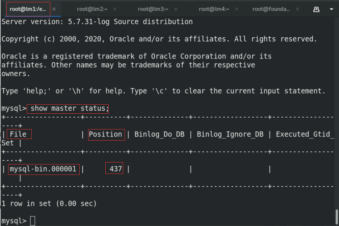Click the 'File' column header
Image resolution: width=339 pixels, height=226 pixels.
18,134
